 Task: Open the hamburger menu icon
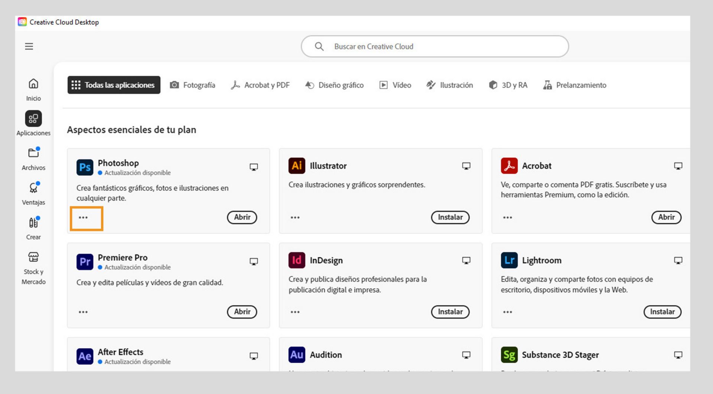29,46
